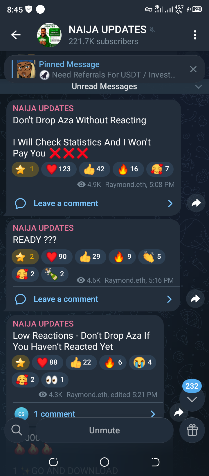Dismiss the pinned message with X

click(x=193, y=69)
